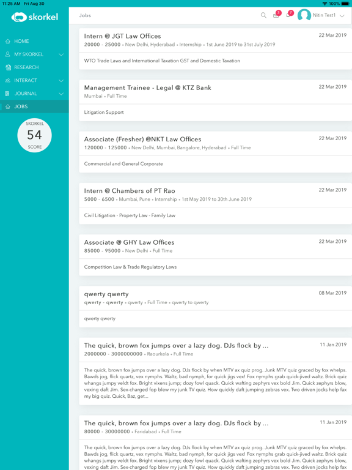Viewport: 352px width, 470px height.
Task: Select Jobs in the sidebar menu
Action: point(34,106)
